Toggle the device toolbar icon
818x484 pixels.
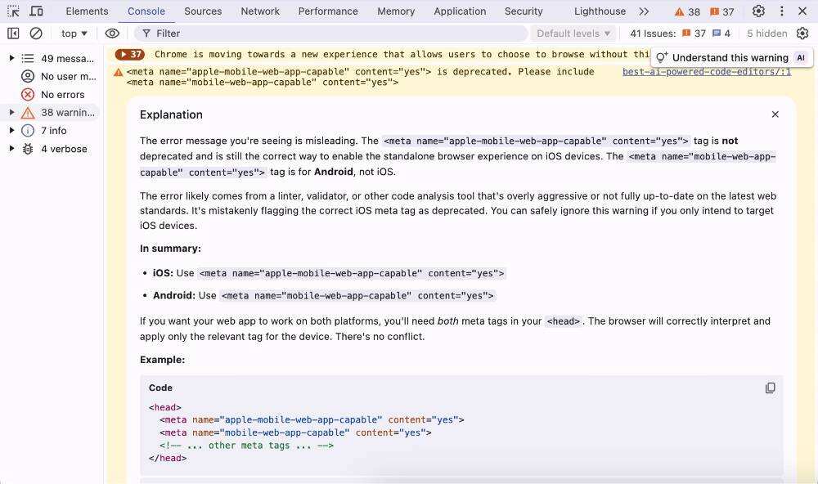pos(37,11)
